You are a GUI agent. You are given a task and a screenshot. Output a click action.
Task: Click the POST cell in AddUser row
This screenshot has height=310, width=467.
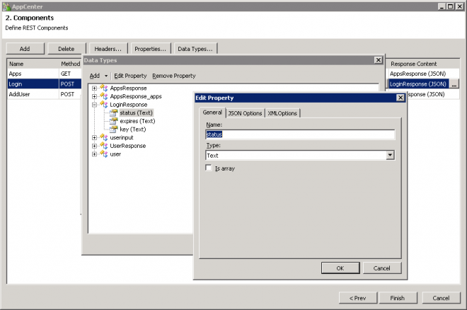pos(70,94)
